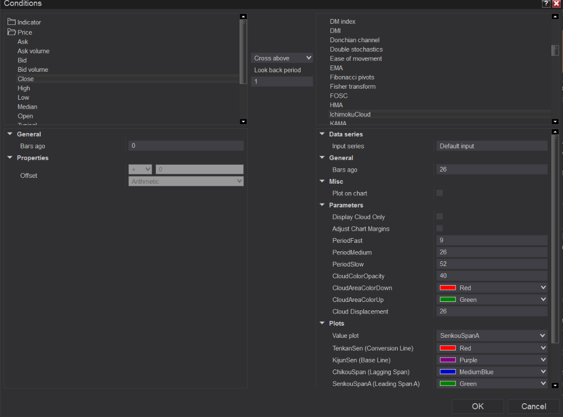This screenshot has height=417, width=563.
Task: Open the Indicator folder
Action: pos(12,22)
